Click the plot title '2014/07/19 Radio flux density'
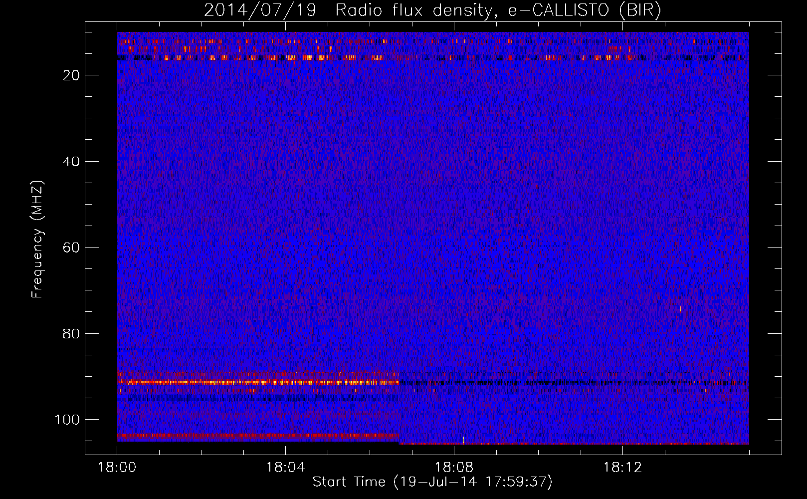Screen dimensions: 807x499 [x=432, y=10]
